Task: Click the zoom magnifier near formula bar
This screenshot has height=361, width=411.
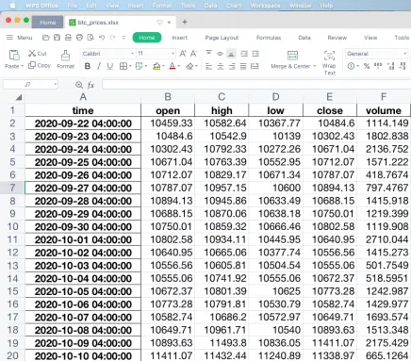Action: pyautogui.click(x=79, y=85)
